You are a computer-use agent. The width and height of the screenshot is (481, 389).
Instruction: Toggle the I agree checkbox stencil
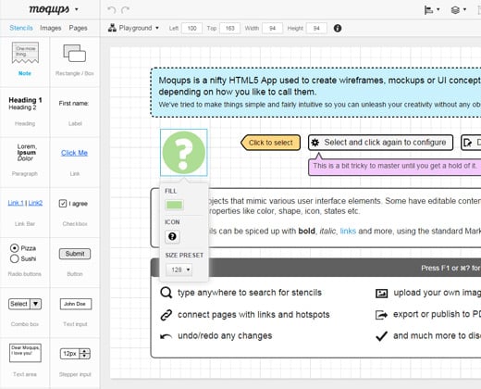tap(63, 204)
